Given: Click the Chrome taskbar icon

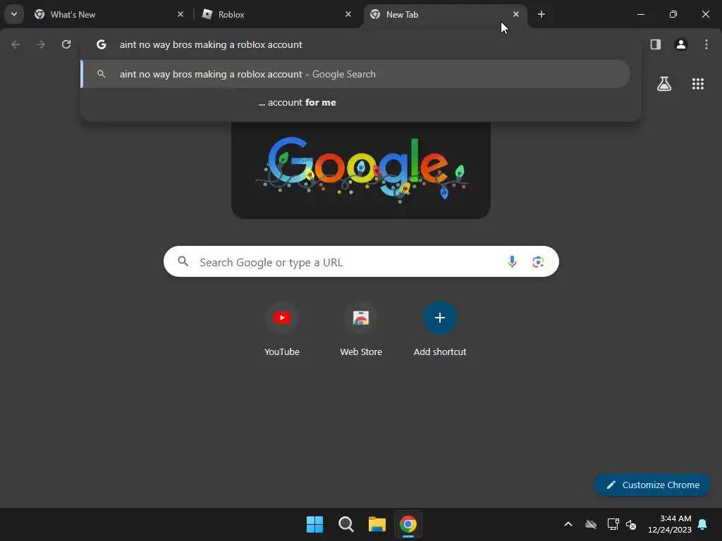Looking at the screenshot, I should [x=408, y=524].
